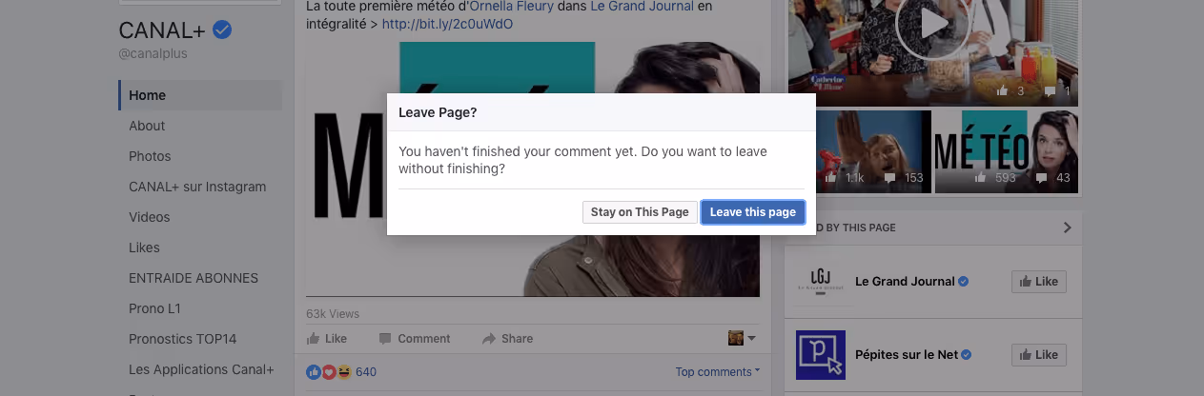Open the bit.ly link in the post
This screenshot has width=1204, height=396.
click(447, 23)
